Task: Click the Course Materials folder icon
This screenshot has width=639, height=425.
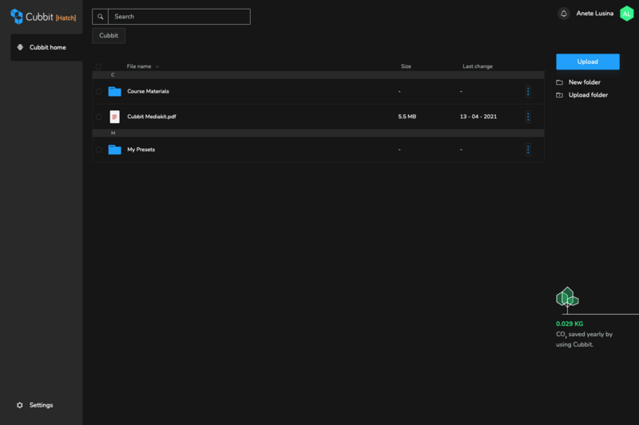Action: 114,91
